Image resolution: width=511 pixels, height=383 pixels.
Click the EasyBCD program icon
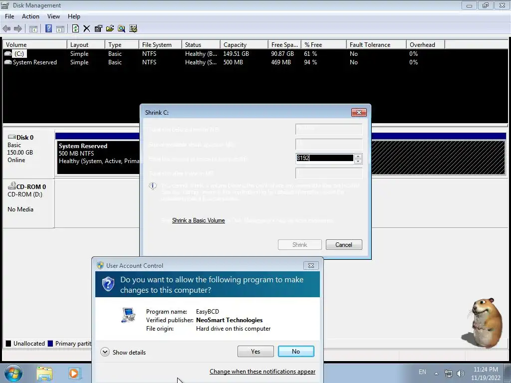click(128, 315)
